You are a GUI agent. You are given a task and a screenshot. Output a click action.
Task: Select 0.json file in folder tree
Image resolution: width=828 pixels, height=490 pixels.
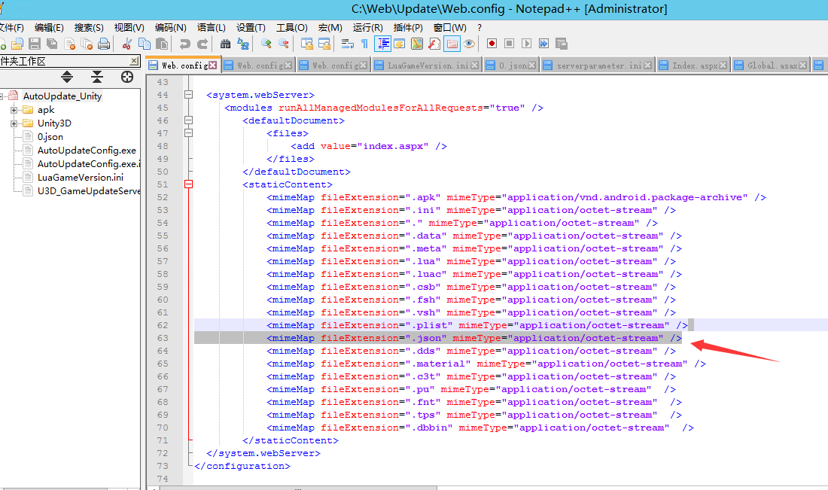(50, 137)
